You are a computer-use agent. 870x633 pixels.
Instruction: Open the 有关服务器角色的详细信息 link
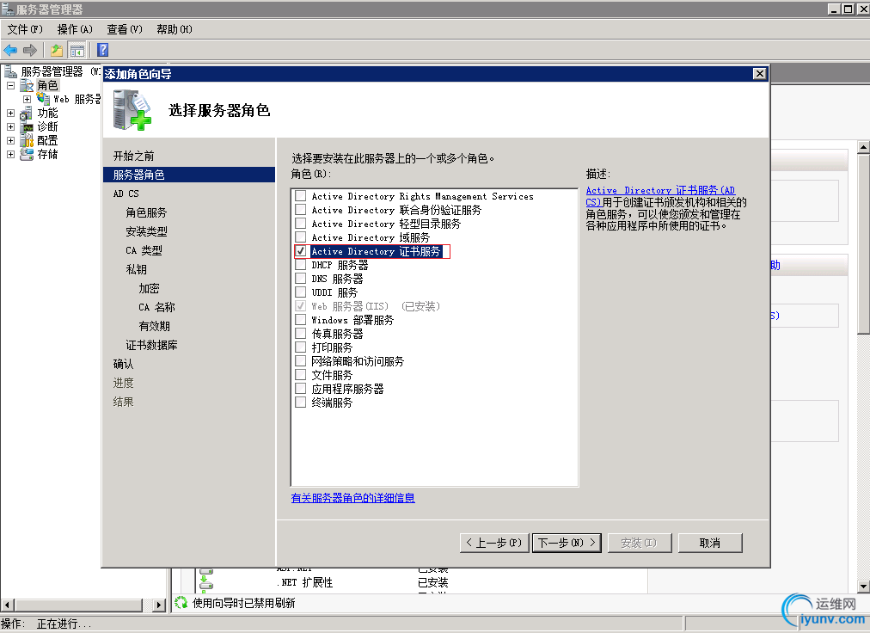(x=352, y=498)
